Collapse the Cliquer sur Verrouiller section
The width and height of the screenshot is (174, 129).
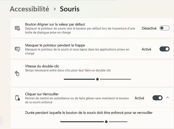click(x=168, y=98)
